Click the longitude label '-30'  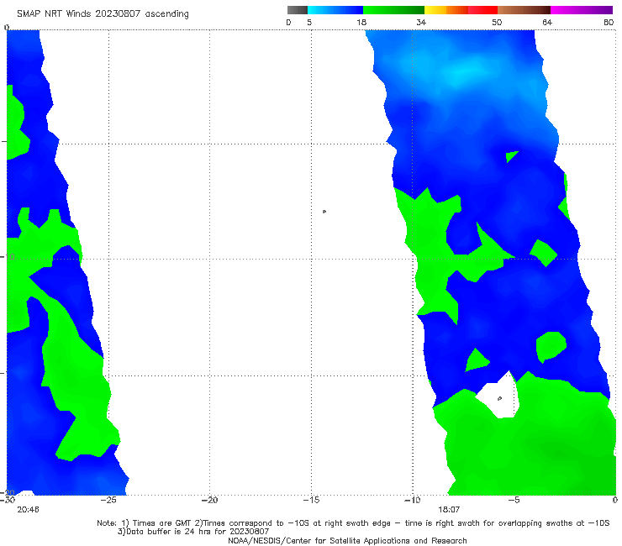8,500
